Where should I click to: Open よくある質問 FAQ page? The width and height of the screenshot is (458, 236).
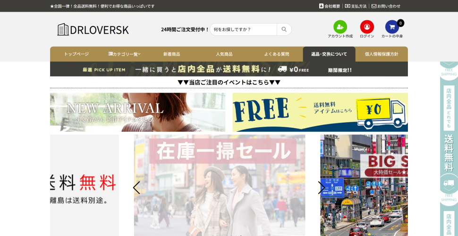[276, 54]
